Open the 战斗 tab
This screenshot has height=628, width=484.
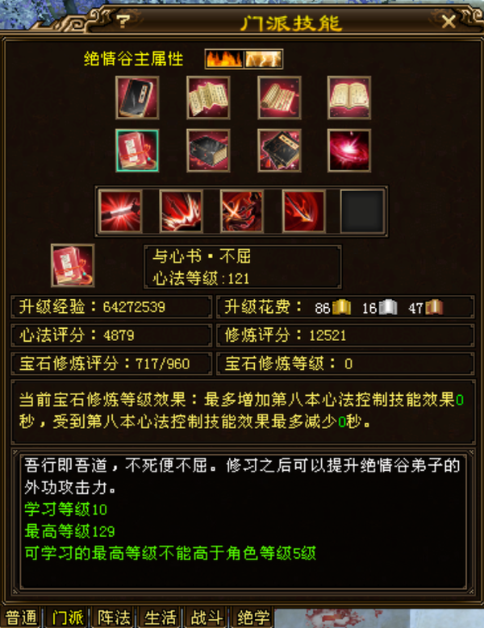[x=207, y=618]
